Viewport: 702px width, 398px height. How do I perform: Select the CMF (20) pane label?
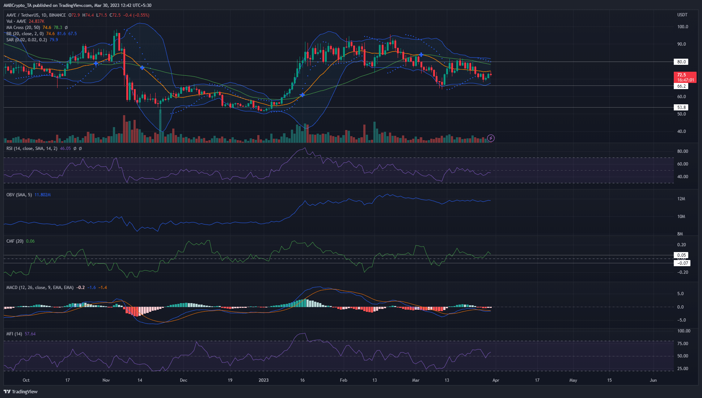14,241
